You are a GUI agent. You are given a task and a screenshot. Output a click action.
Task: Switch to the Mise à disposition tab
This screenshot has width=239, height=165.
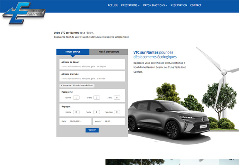pos(109,52)
